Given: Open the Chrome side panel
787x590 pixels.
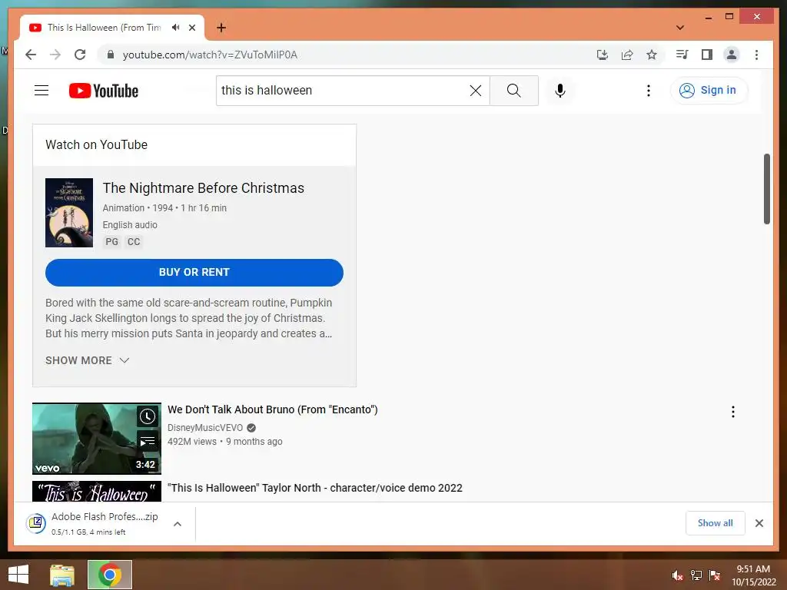Looking at the screenshot, I should click(x=707, y=55).
